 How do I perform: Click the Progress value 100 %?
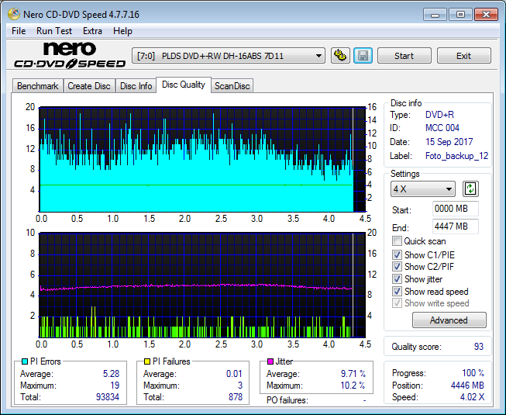point(473,373)
